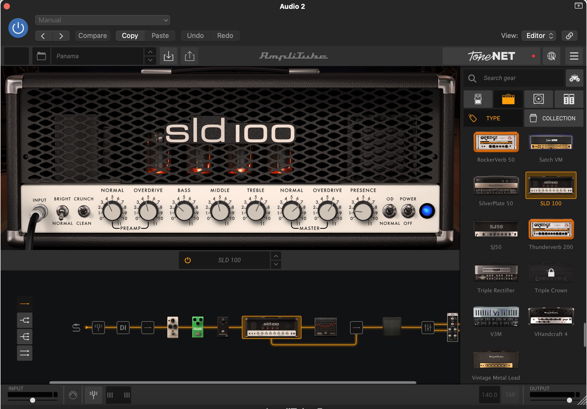Click the link chain icon

pos(570,36)
